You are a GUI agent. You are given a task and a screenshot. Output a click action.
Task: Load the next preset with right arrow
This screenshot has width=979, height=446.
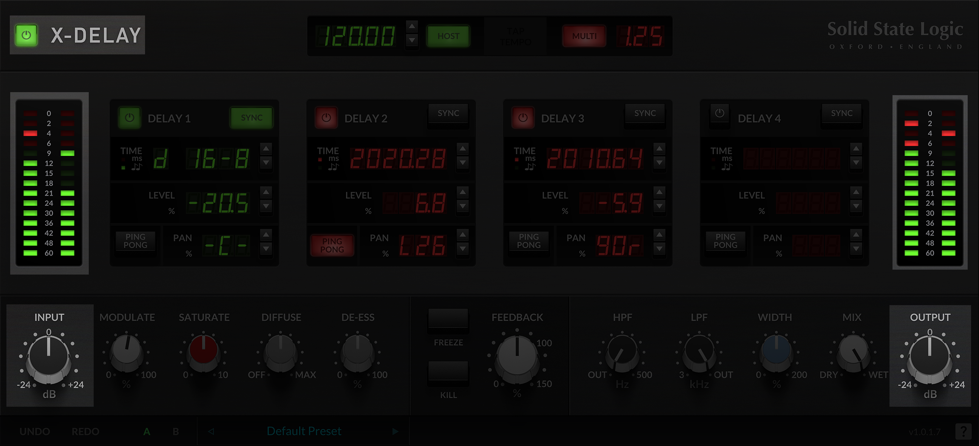395,431
